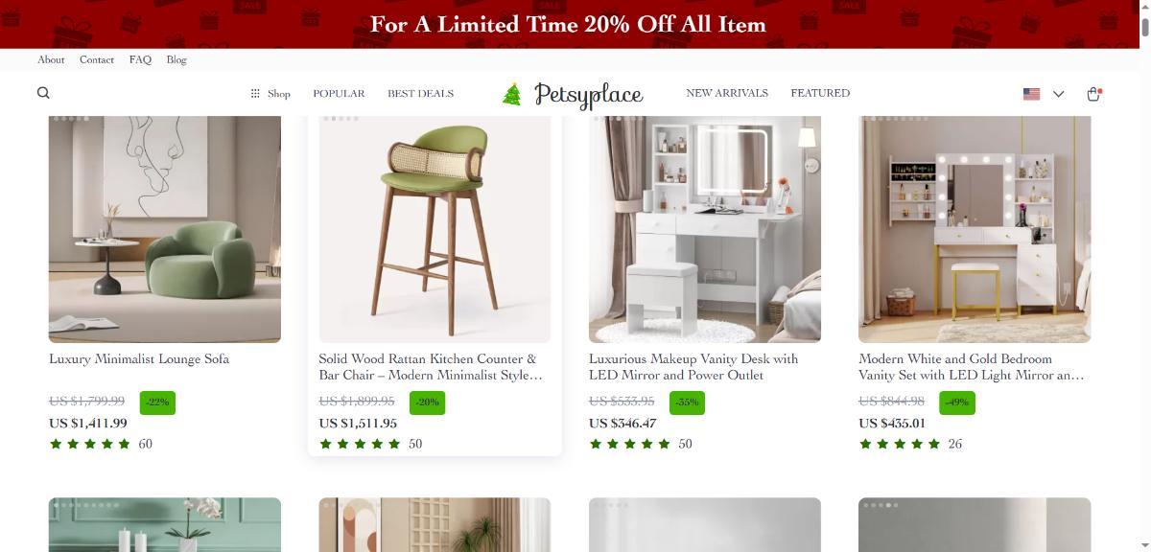Viewport: 1151px width, 552px height.
Task: Click the Lounge Sofa star rating
Action: click(89, 444)
